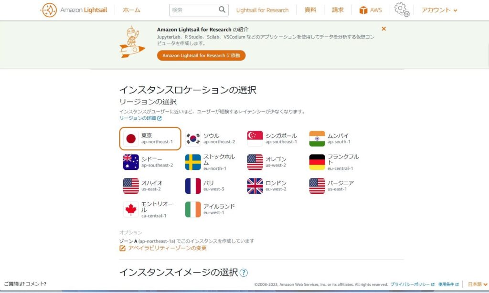Select Stockholm region with Sweden flag
This screenshot has height=293, width=489.
click(193, 162)
